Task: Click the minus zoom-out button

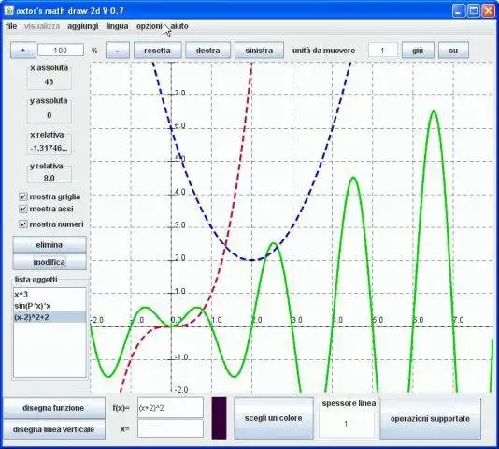Action: (x=118, y=51)
